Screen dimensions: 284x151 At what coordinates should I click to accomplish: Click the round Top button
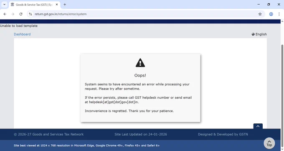tap(269, 143)
